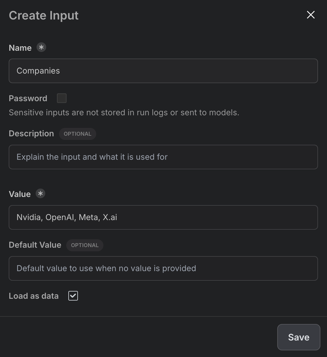
Task: Click the Value field with Nvidia, OpenAI, Meta
Action: (163, 217)
